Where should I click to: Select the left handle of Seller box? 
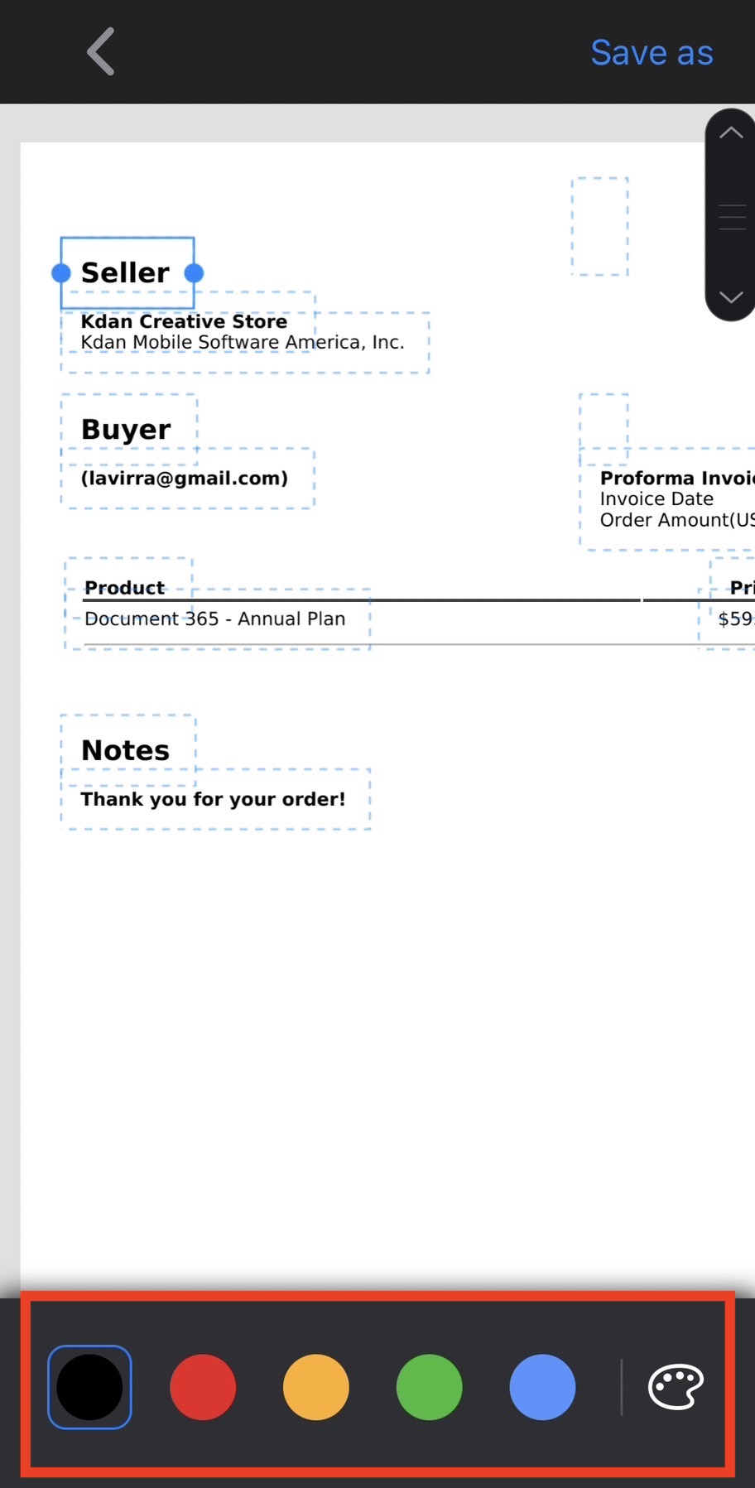click(x=61, y=273)
